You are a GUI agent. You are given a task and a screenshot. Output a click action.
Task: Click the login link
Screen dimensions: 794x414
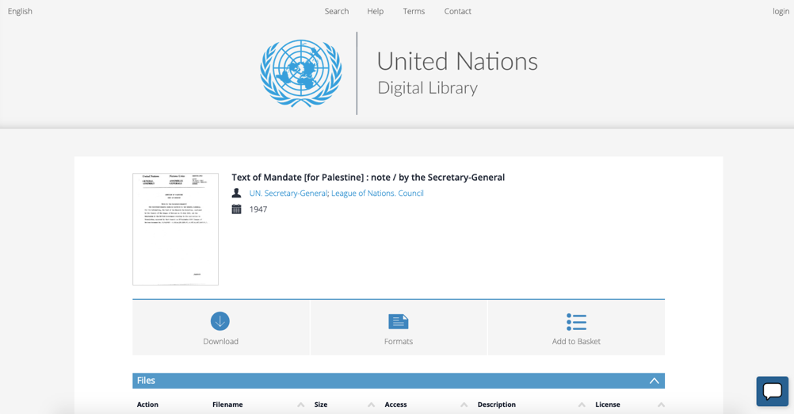pos(781,11)
